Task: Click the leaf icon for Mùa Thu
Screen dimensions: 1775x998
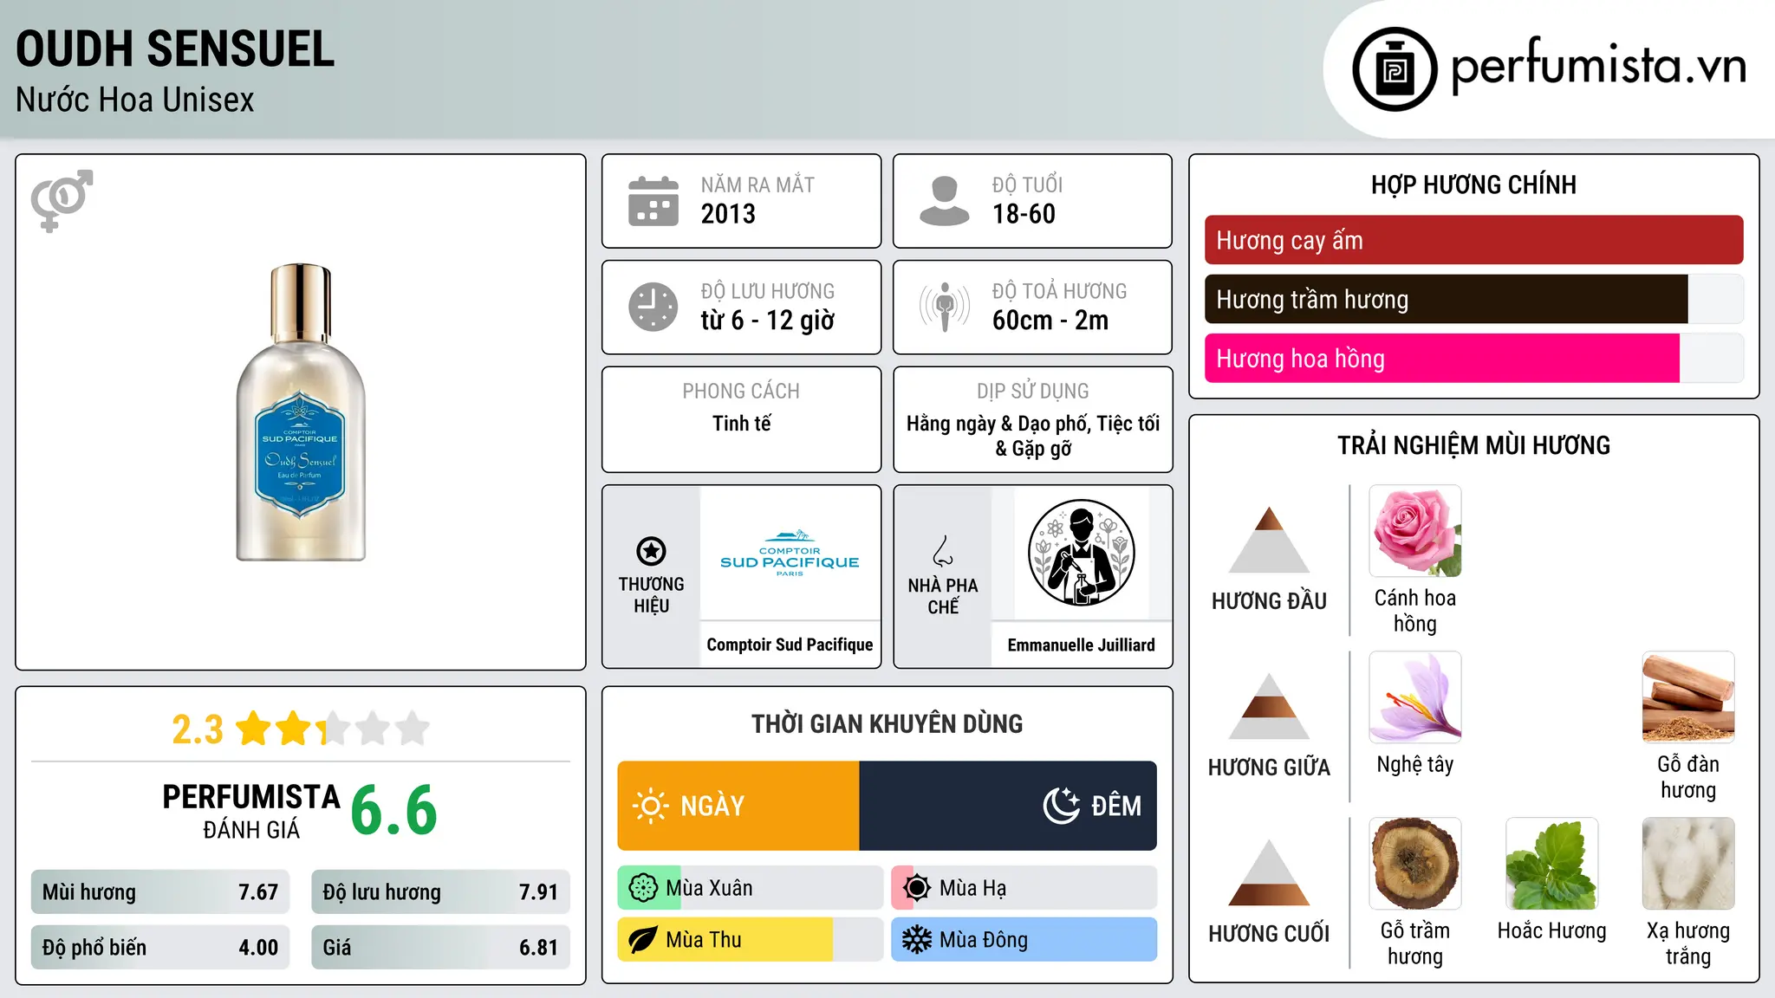Action: tap(643, 940)
